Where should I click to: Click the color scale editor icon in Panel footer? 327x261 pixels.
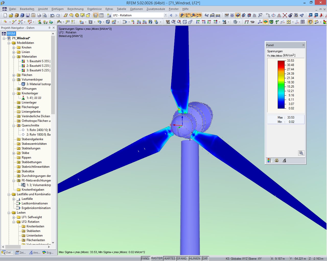(269, 160)
